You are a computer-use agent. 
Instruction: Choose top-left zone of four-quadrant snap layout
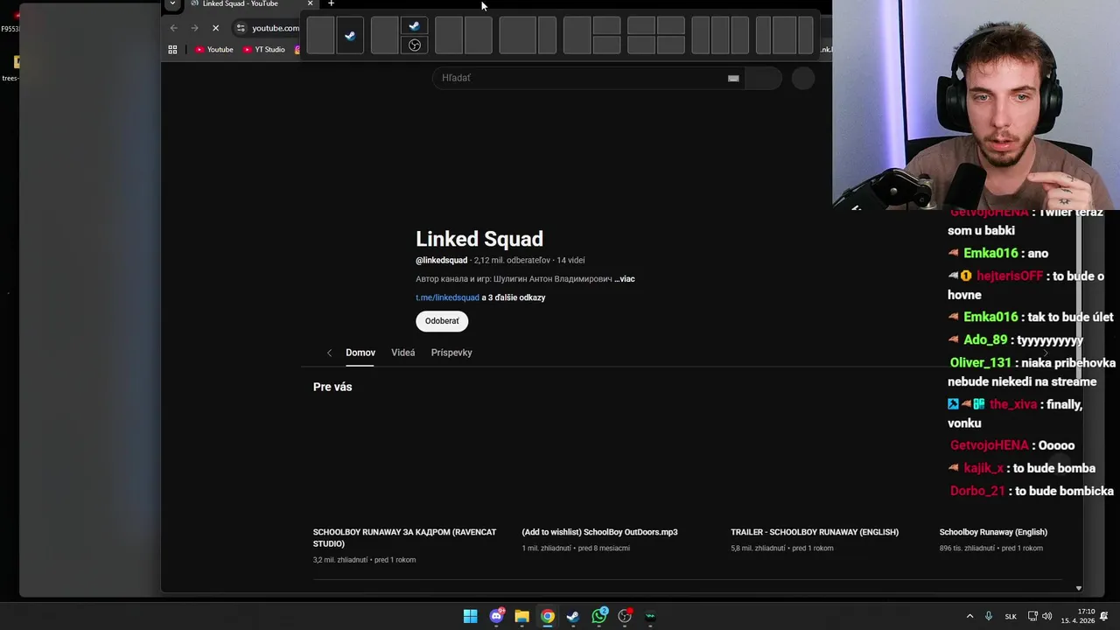(641, 26)
